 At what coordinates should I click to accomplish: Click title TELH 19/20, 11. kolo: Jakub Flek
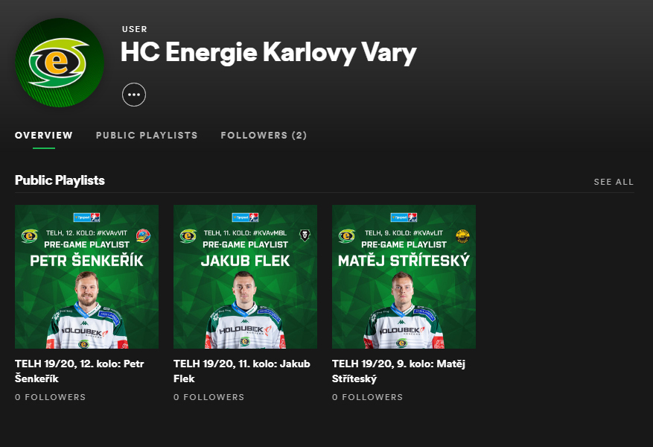[242, 371]
